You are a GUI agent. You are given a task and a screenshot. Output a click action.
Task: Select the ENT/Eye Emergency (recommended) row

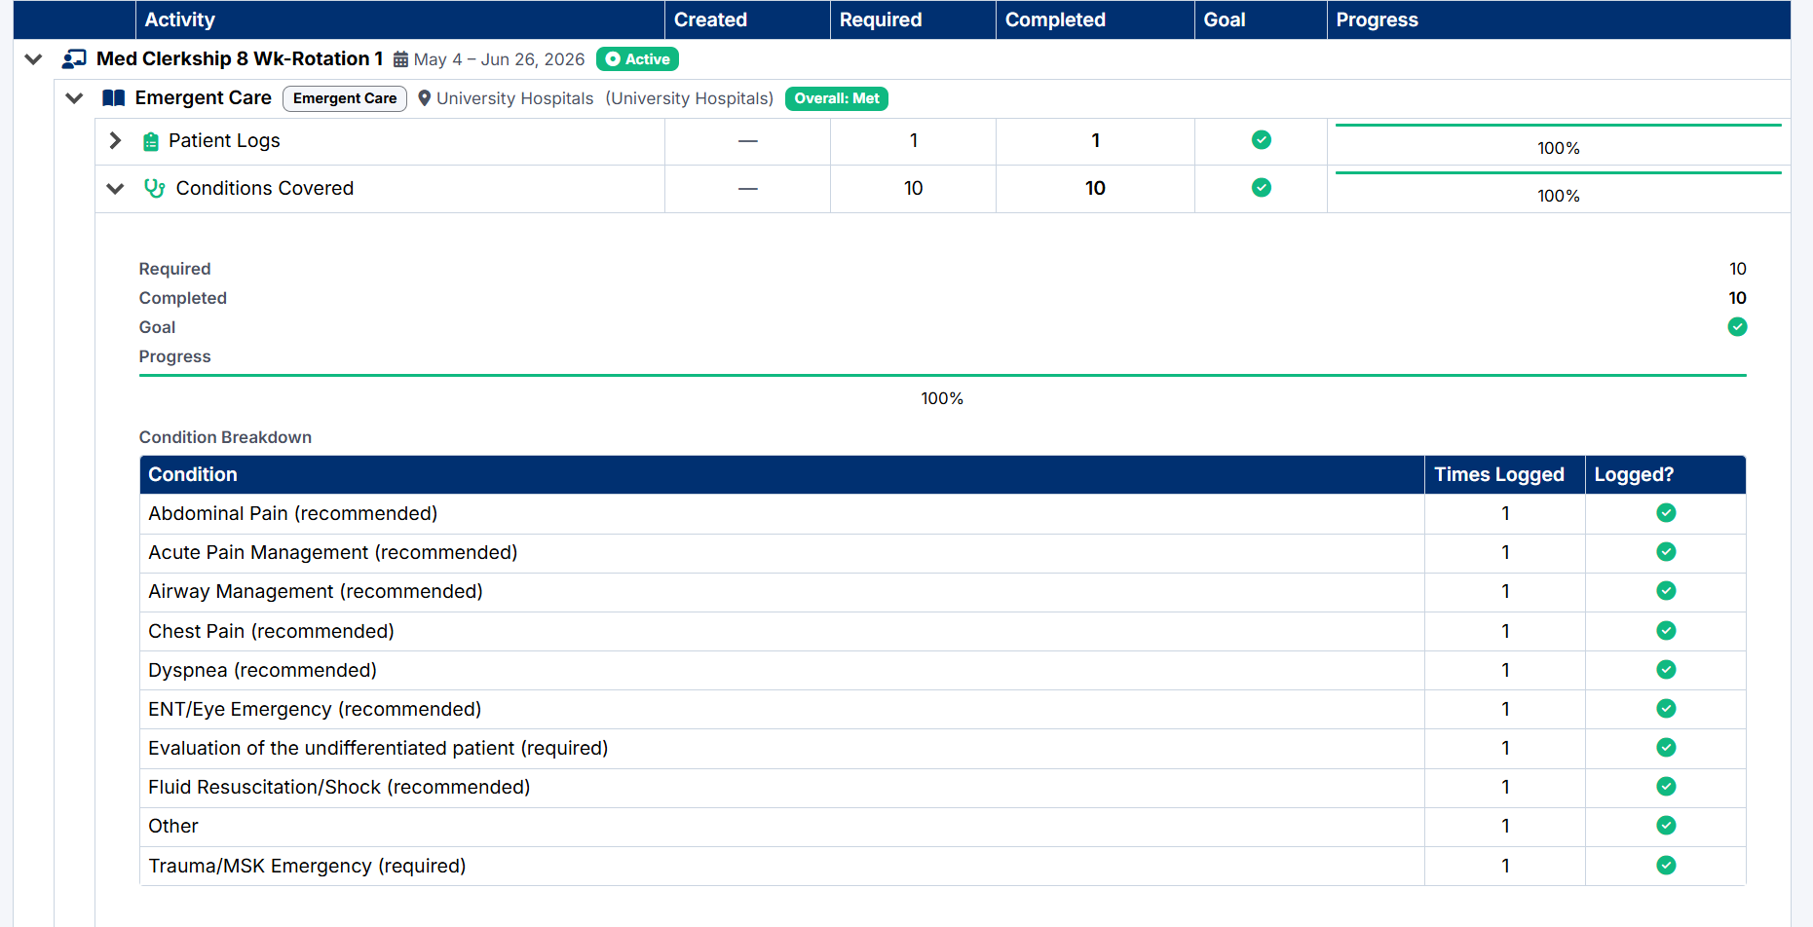coord(943,709)
